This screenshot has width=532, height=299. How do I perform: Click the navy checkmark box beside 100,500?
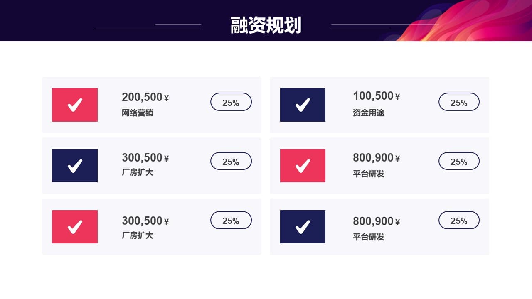pyautogui.click(x=303, y=105)
